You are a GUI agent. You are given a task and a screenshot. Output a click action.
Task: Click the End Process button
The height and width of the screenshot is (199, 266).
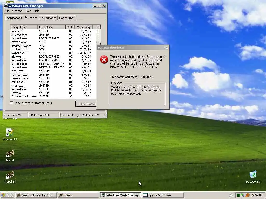86,104
